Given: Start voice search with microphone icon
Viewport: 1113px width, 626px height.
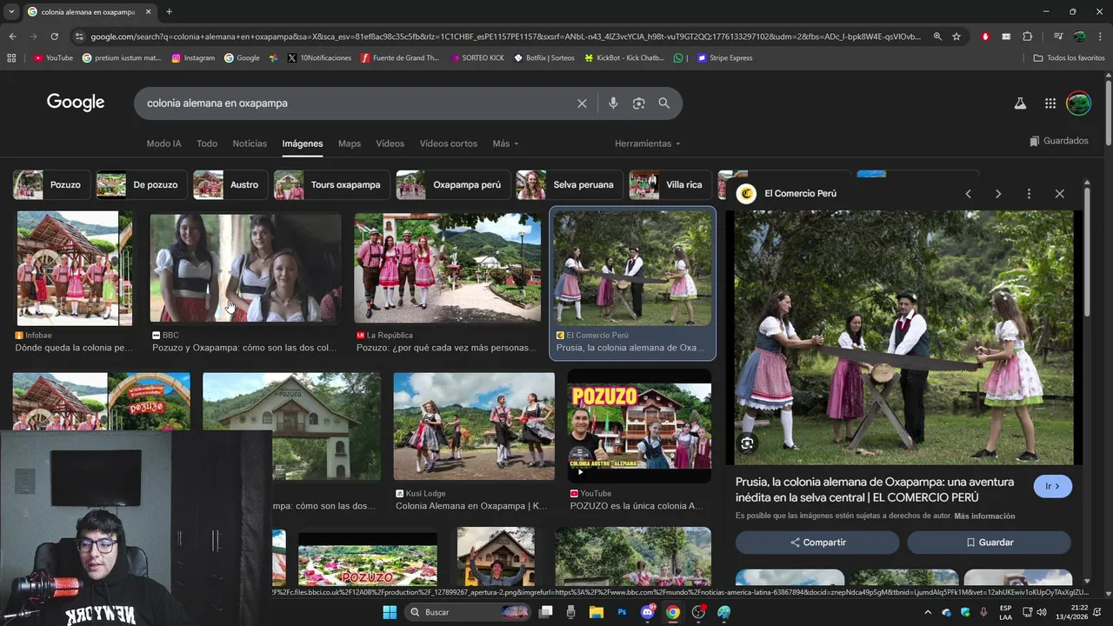Looking at the screenshot, I should point(613,103).
